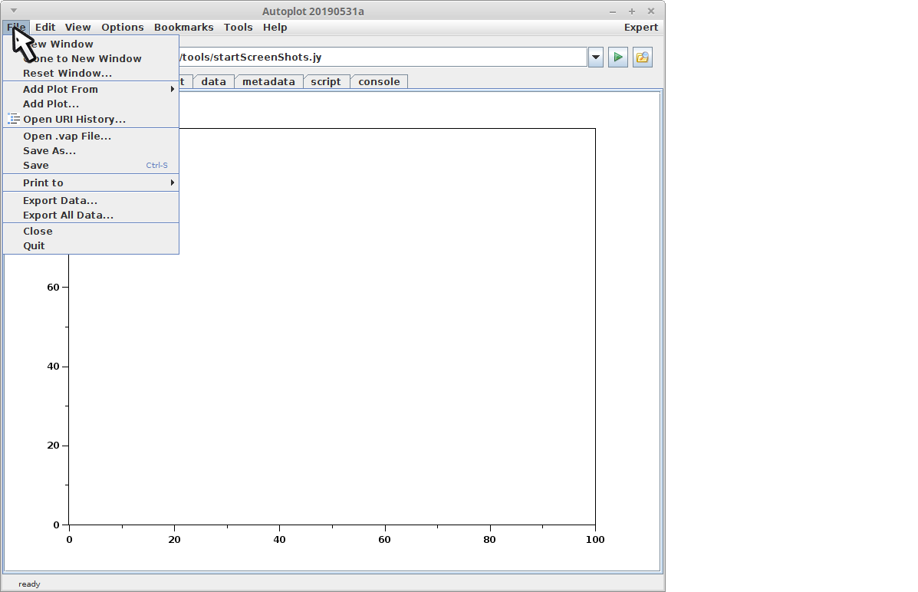Open the window menu arrow in title bar
The height and width of the screenshot is (592, 918).
pyautogui.click(x=14, y=11)
